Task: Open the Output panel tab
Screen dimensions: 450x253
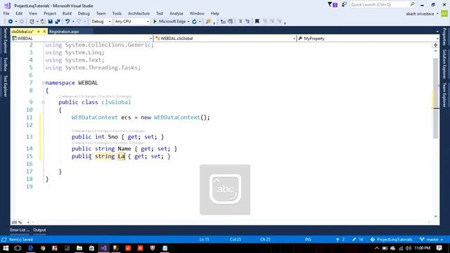Action: [39, 230]
